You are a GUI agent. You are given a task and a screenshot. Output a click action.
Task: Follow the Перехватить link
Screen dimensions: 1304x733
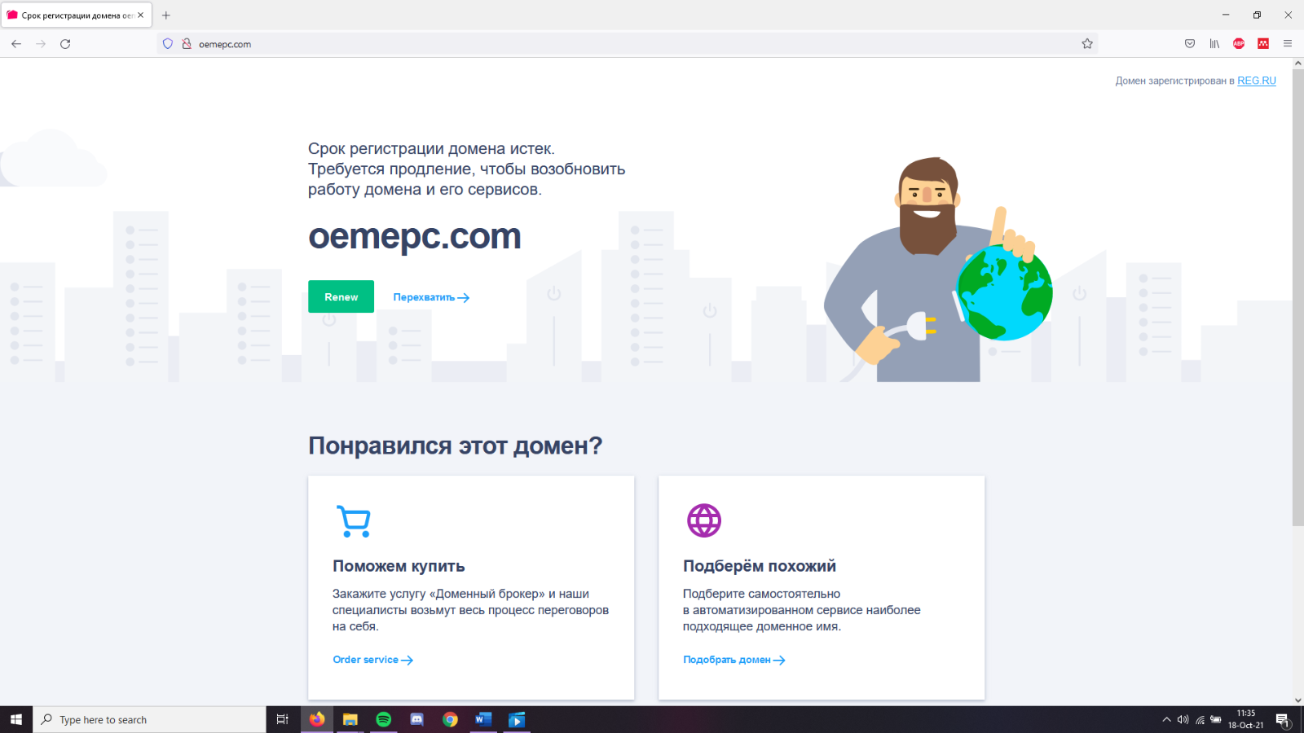click(x=431, y=297)
